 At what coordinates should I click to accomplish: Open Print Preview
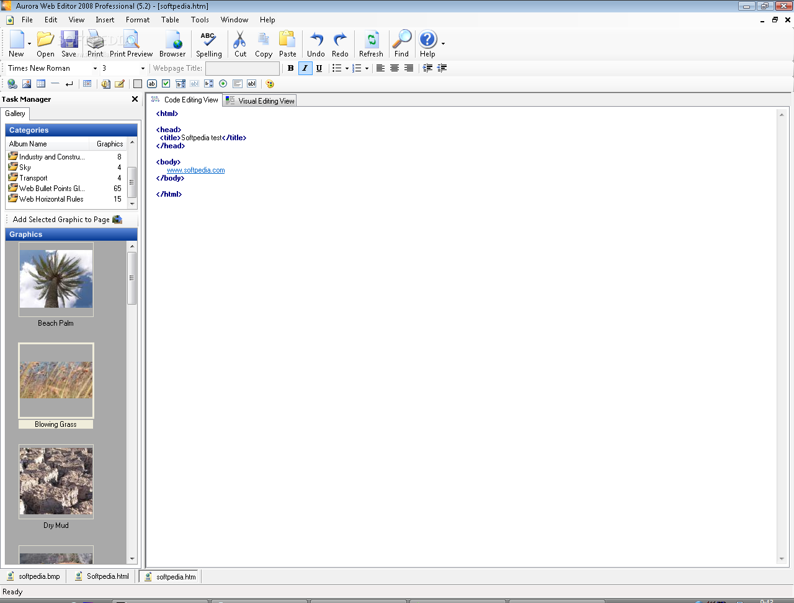[x=131, y=44]
